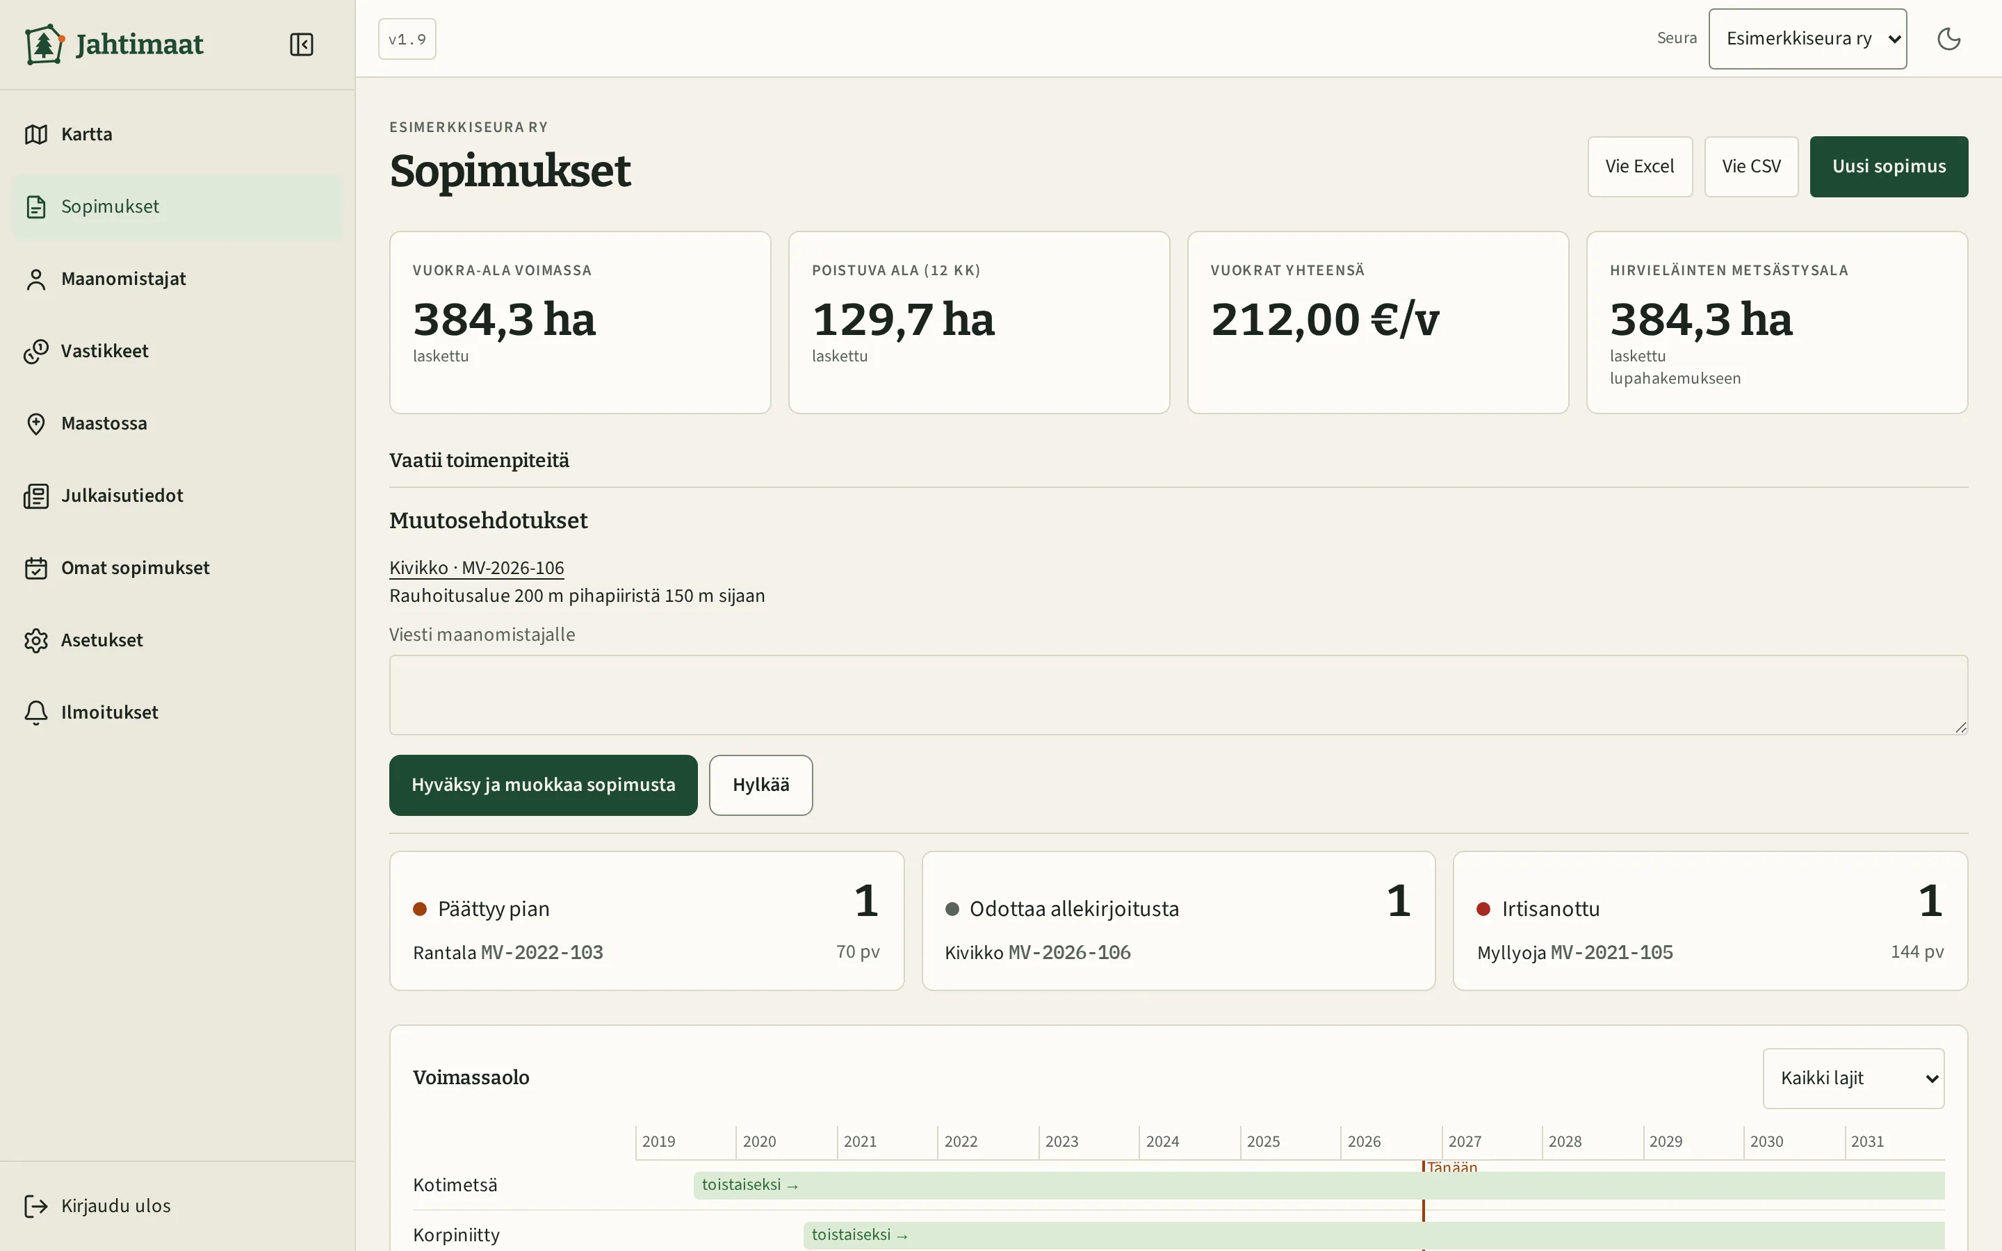This screenshot has height=1251, width=2002.
Task: Create new contract with Uusi sopimus
Action: (x=1889, y=166)
